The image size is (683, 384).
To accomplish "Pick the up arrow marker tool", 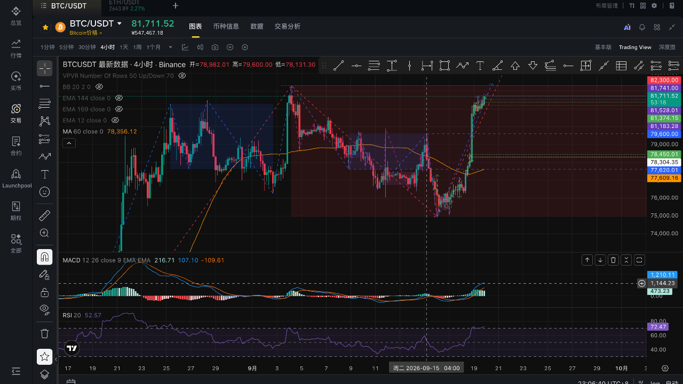I will (x=515, y=66).
